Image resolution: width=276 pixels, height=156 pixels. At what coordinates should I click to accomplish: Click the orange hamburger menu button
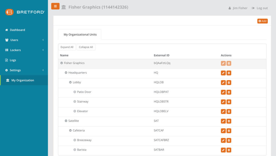(x=55, y=6)
